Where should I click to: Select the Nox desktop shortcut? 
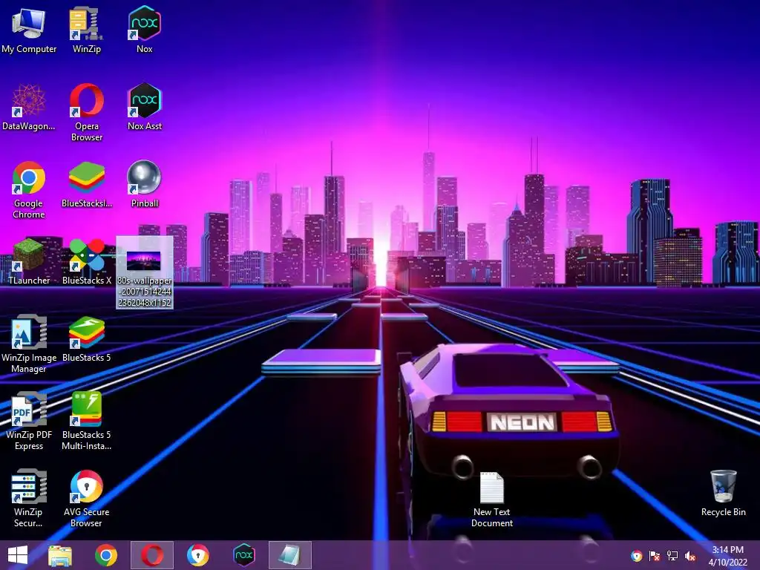pos(145,29)
